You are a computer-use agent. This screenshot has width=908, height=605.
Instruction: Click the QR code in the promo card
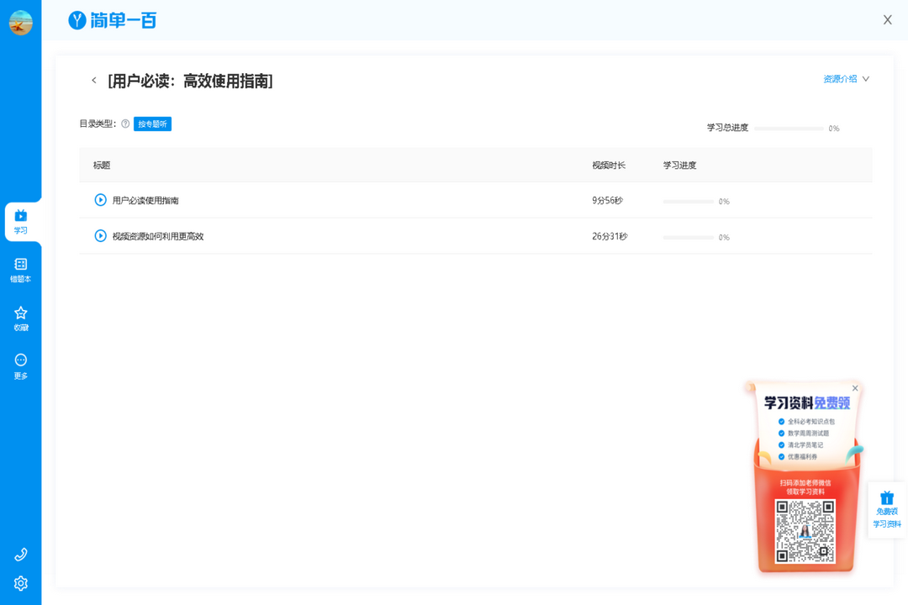pos(807,529)
